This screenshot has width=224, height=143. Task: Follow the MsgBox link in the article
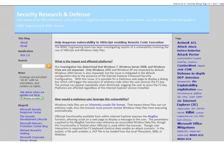point(153,116)
